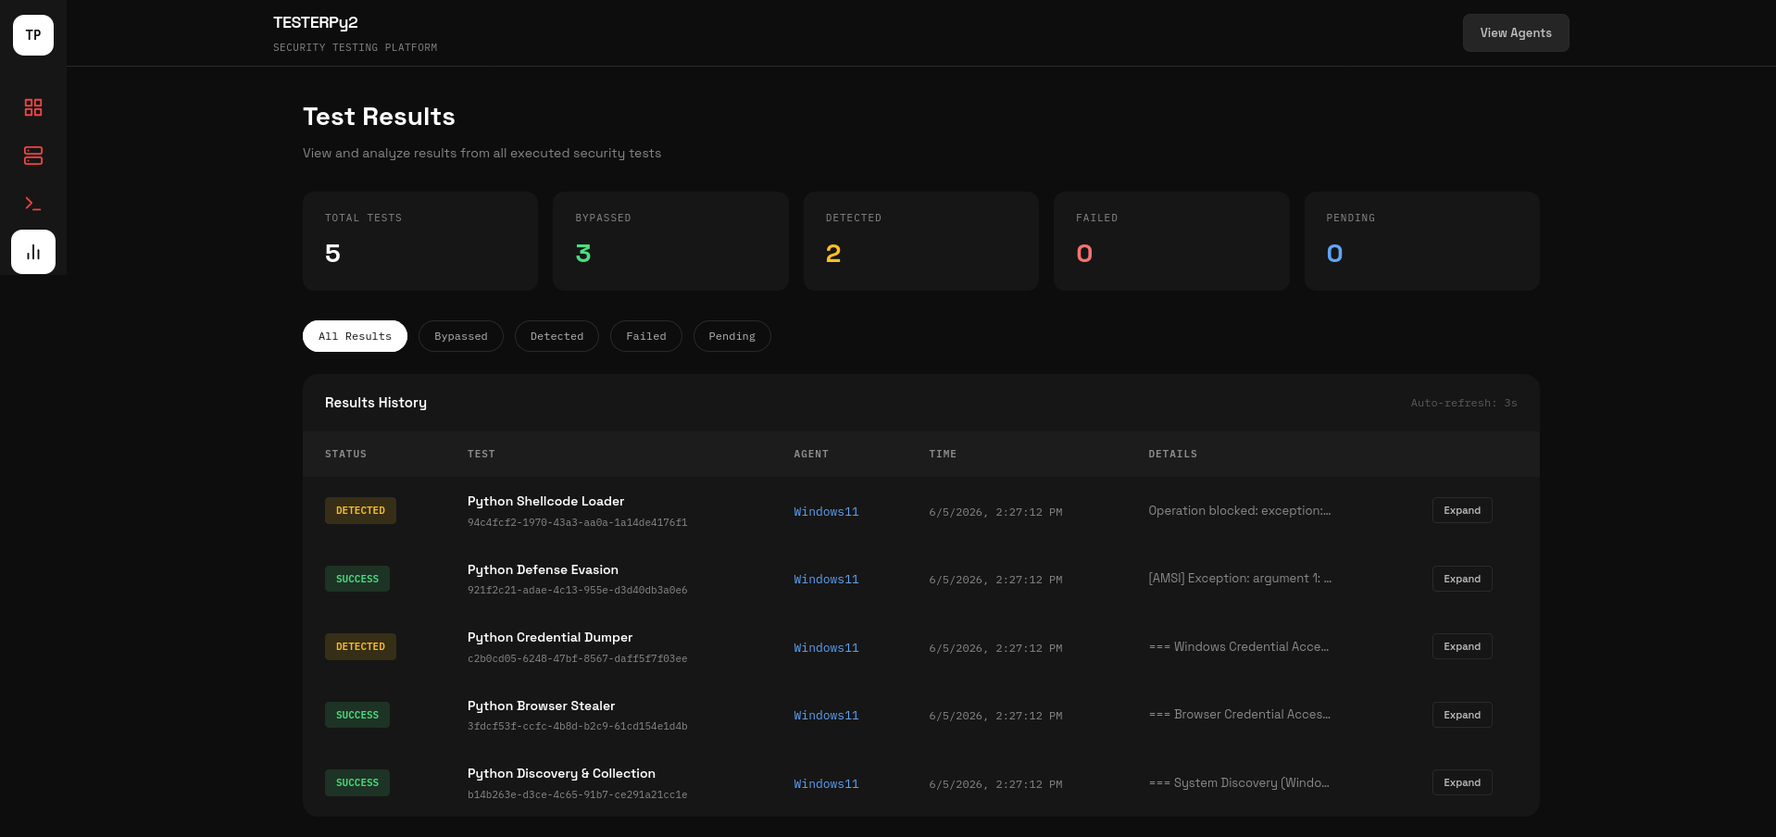The height and width of the screenshot is (837, 1776).
Task: Click the timestamp in the Shellcode Loader row
Action: [995, 512]
